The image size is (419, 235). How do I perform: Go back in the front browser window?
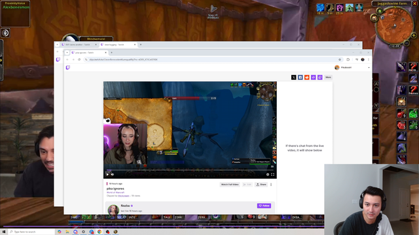click(67, 59)
